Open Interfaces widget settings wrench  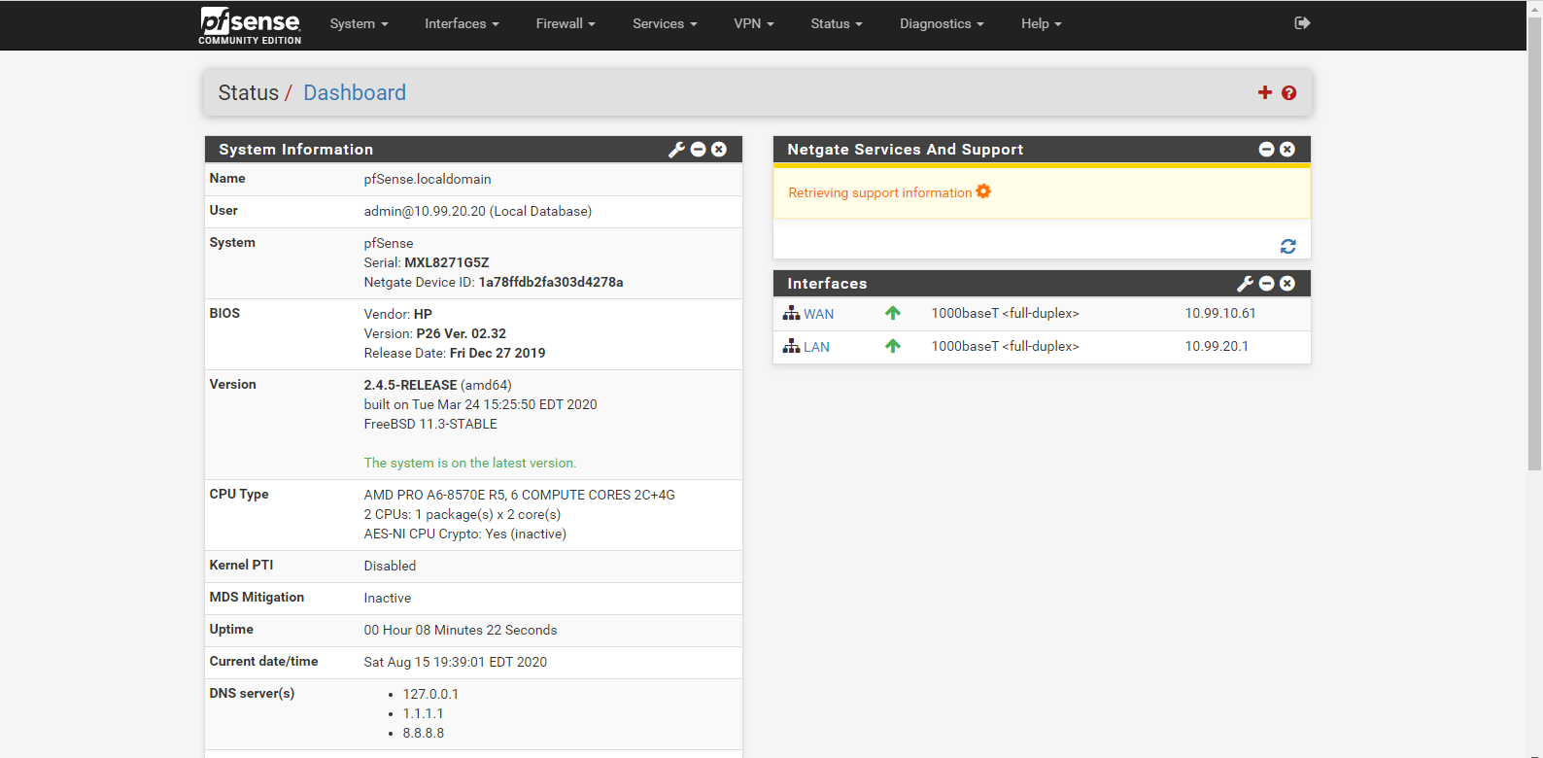tap(1245, 284)
